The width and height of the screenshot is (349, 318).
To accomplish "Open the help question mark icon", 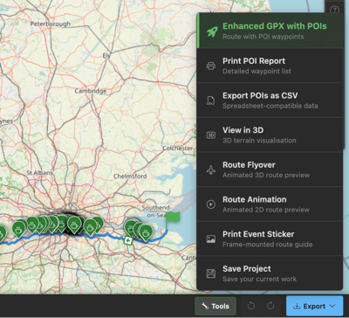I will click(335, 10).
